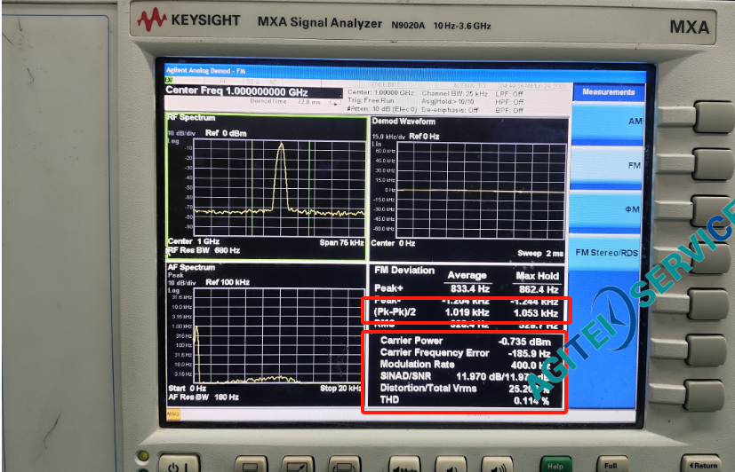Select the FM measurement softkey
This screenshot has width=735, height=472.
[x=608, y=165]
